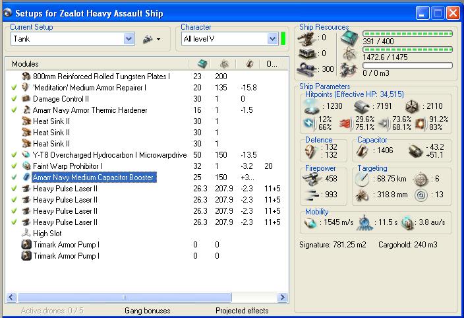Click the first Trimark Armor Pump I icon

click(26, 245)
